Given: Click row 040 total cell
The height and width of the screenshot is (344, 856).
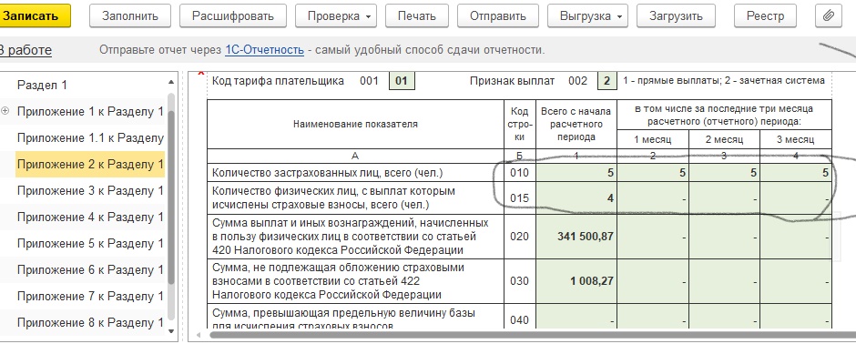Looking at the screenshot, I should pyautogui.click(x=576, y=316).
